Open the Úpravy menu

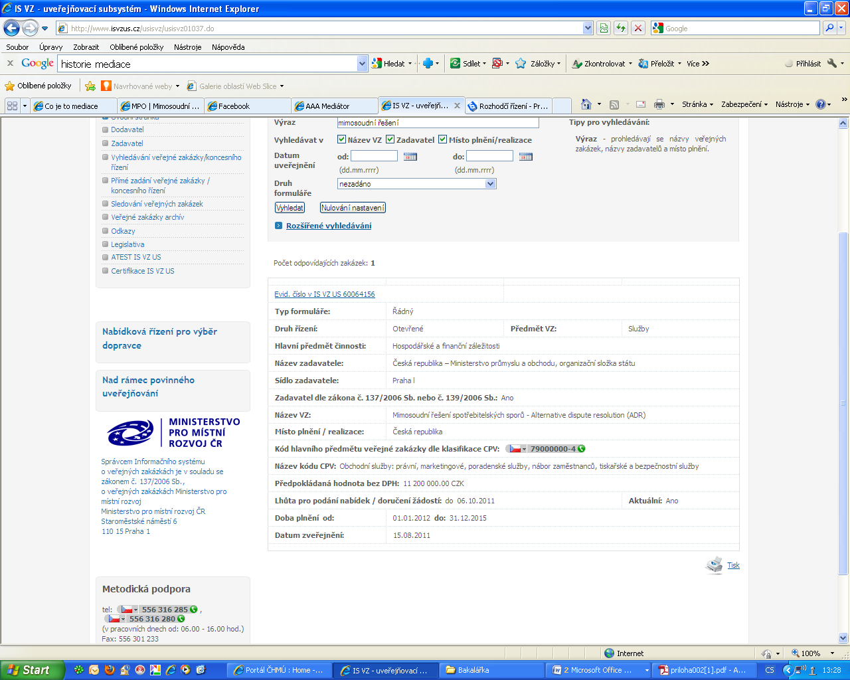point(50,47)
